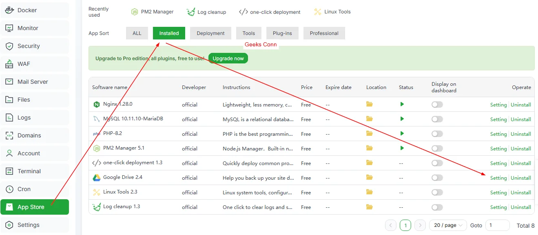
Task: Open the folder location icon for MySQL
Action: point(369,119)
